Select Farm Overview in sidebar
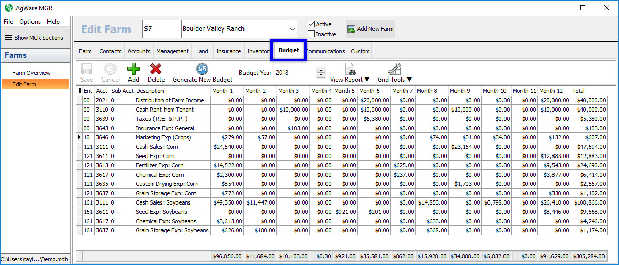Viewport: 619px width, 265px height. pyautogui.click(x=31, y=73)
